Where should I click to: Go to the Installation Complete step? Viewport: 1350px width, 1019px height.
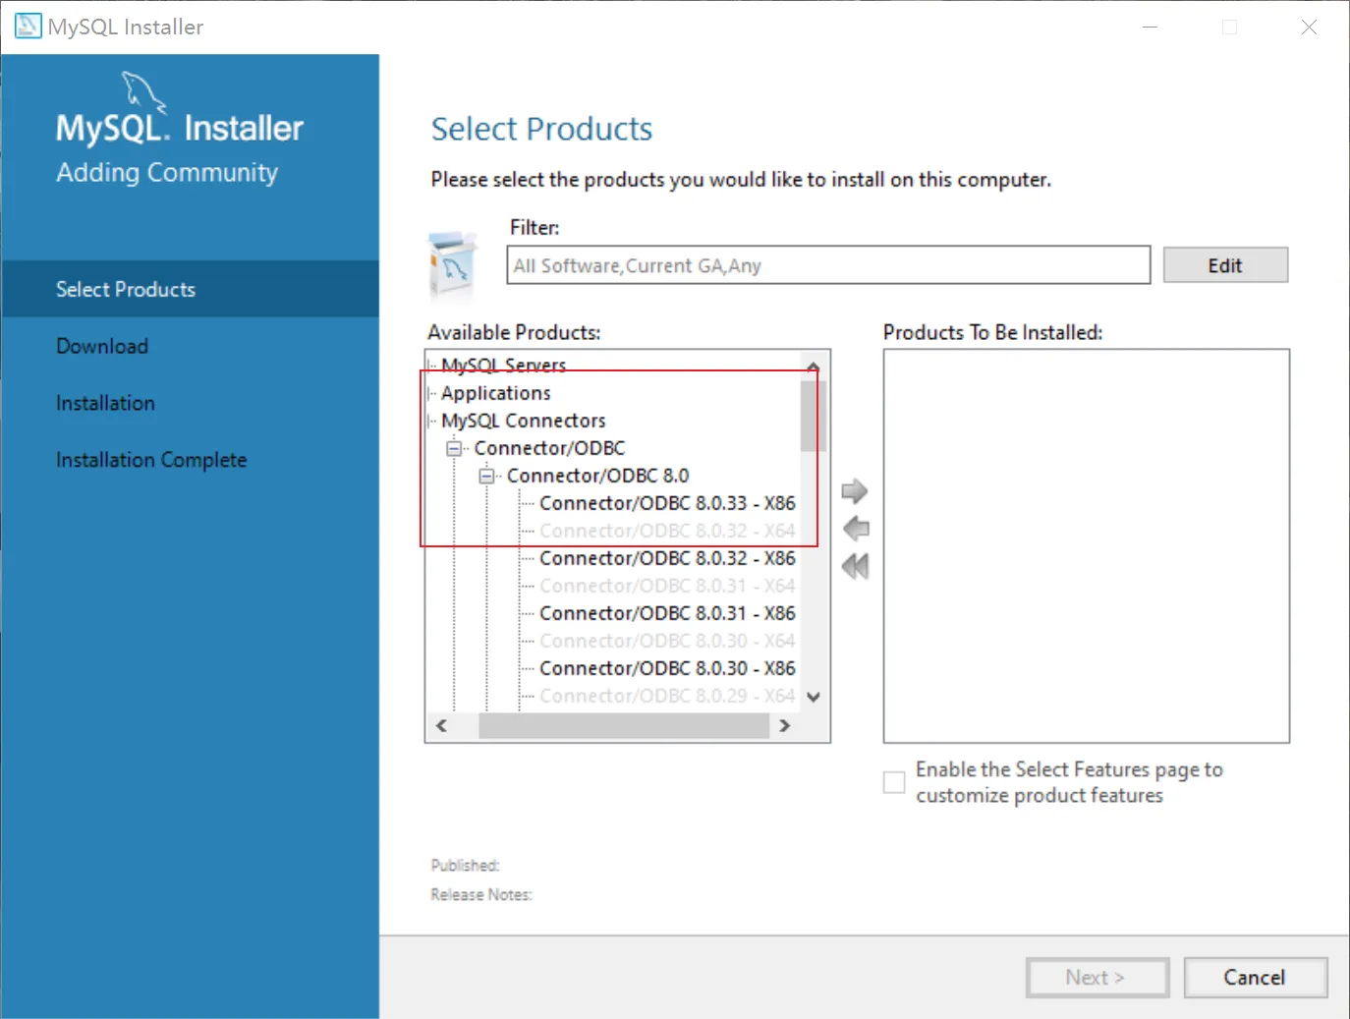(x=151, y=460)
